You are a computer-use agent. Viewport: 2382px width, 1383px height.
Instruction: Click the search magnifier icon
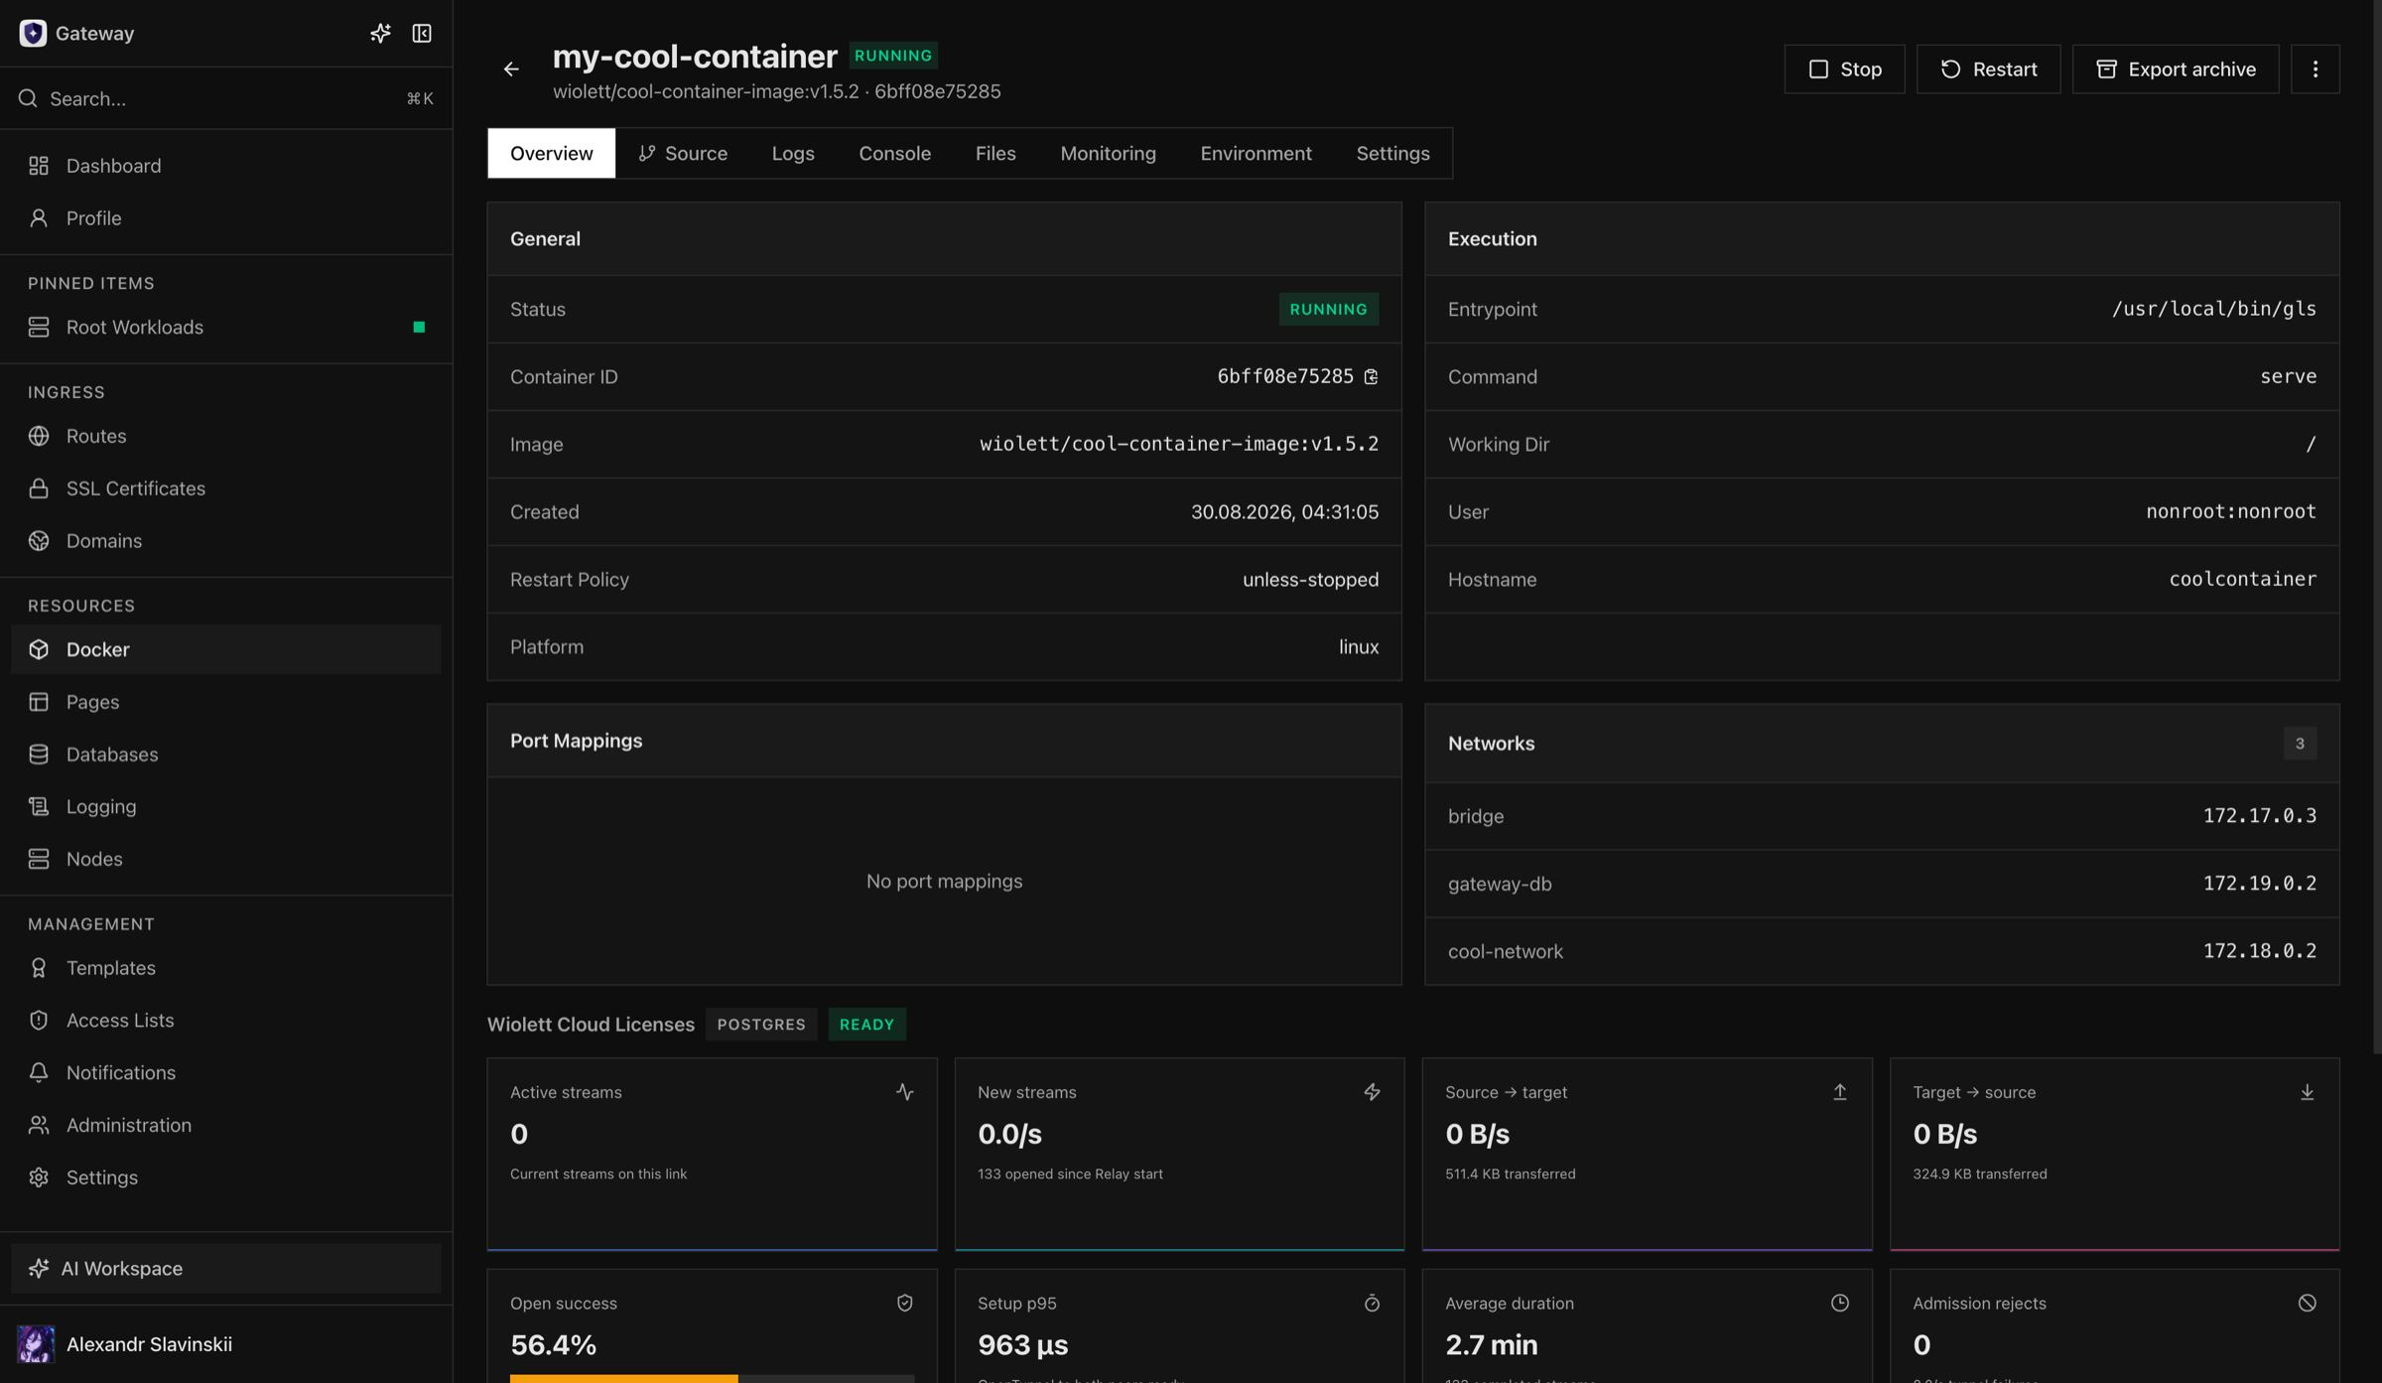28,98
